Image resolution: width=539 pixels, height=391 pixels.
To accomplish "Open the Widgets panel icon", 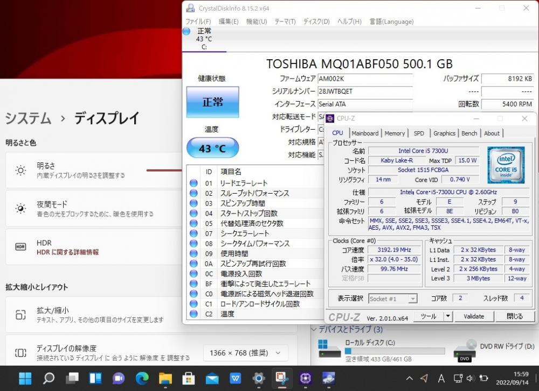I will point(95,378).
